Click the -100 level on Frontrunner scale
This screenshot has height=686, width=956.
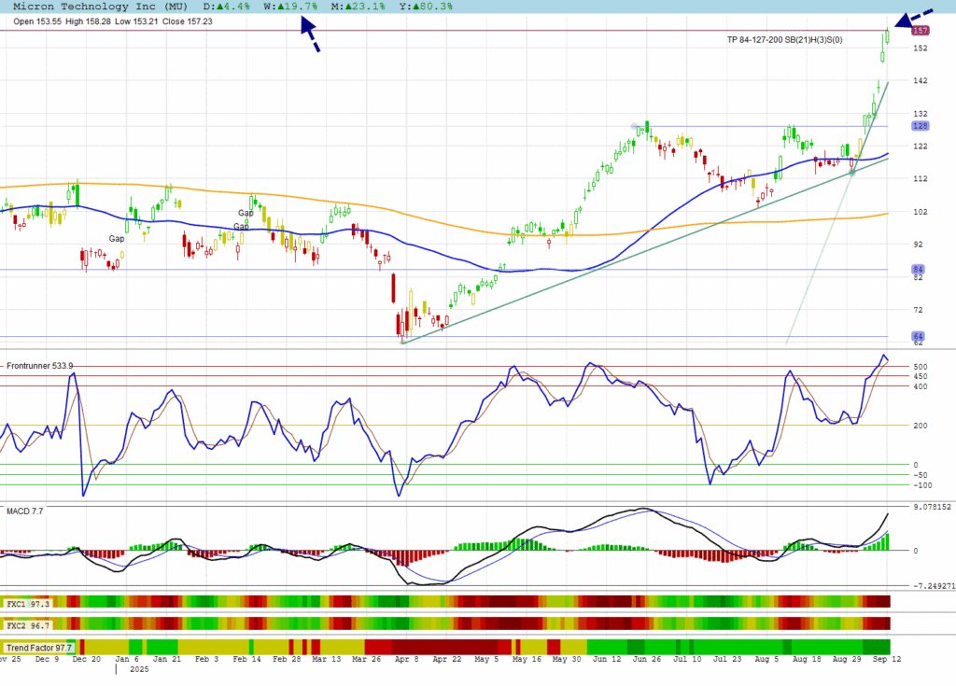922,485
